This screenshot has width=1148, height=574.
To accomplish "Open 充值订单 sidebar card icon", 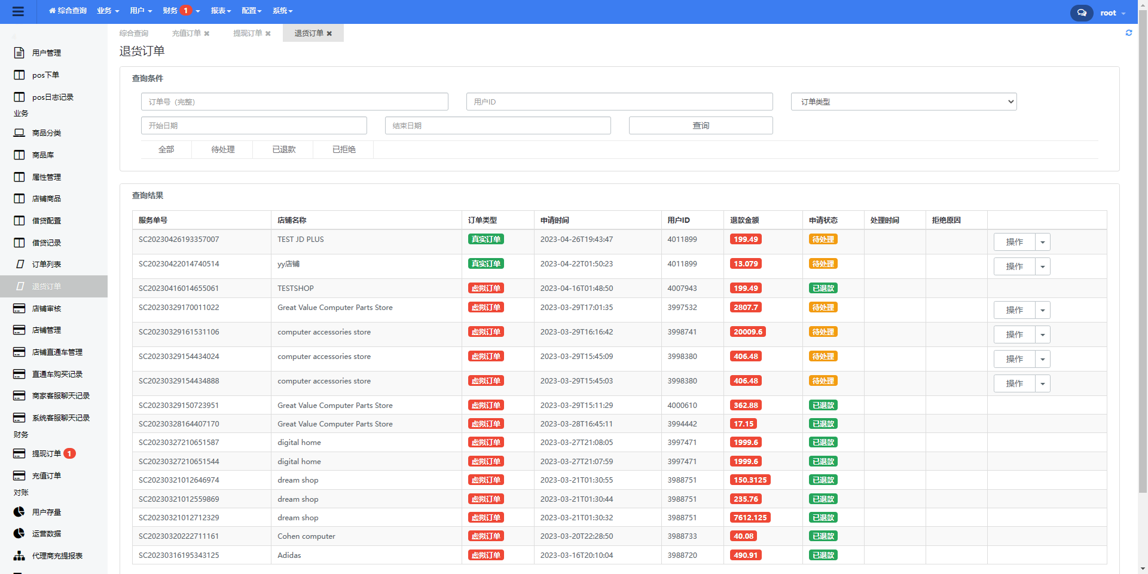I will (x=19, y=475).
